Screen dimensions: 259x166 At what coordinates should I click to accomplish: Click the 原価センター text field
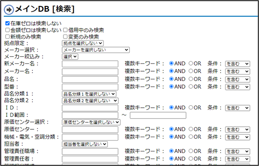[x=90, y=129]
